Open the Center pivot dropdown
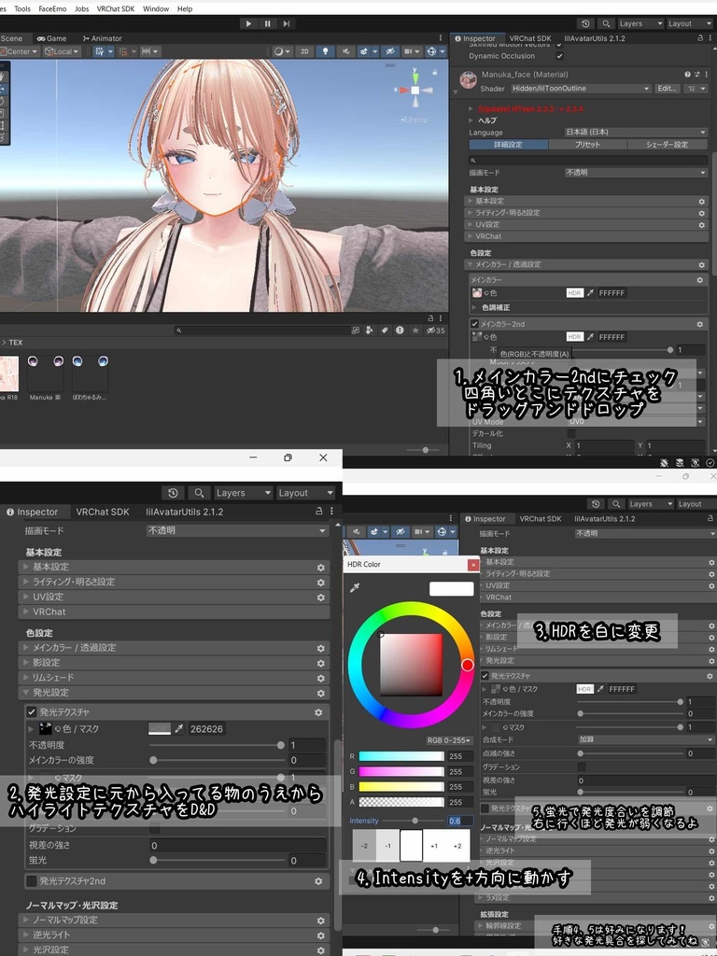The image size is (717, 956). point(20,52)
